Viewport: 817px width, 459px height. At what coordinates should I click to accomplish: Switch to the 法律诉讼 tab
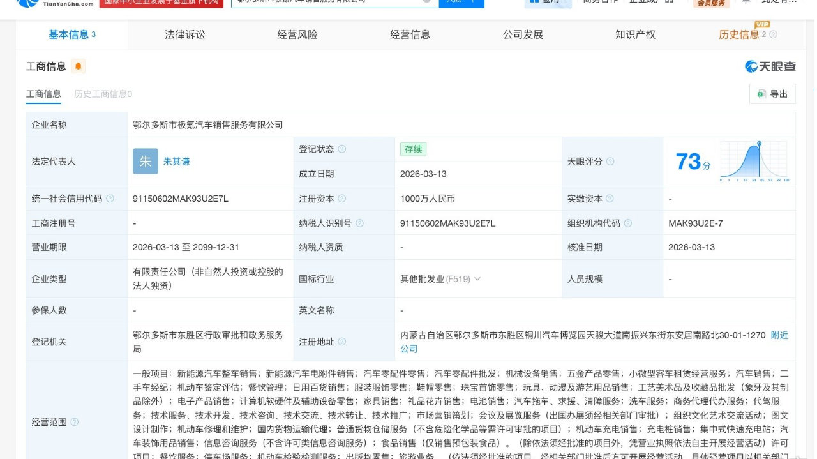(x=185, y=34)
